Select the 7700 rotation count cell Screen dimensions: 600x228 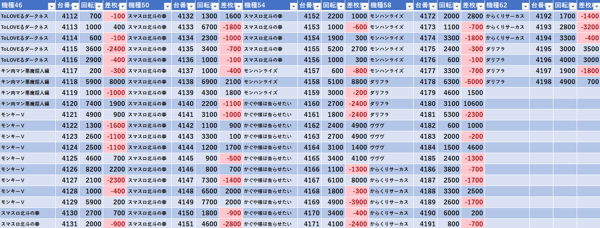(207, 202)
